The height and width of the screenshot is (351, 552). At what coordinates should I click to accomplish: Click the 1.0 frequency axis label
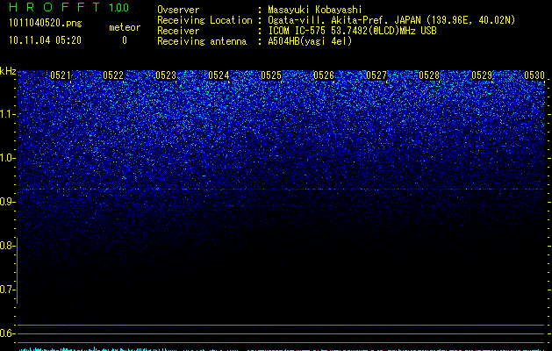pos(8,158)
